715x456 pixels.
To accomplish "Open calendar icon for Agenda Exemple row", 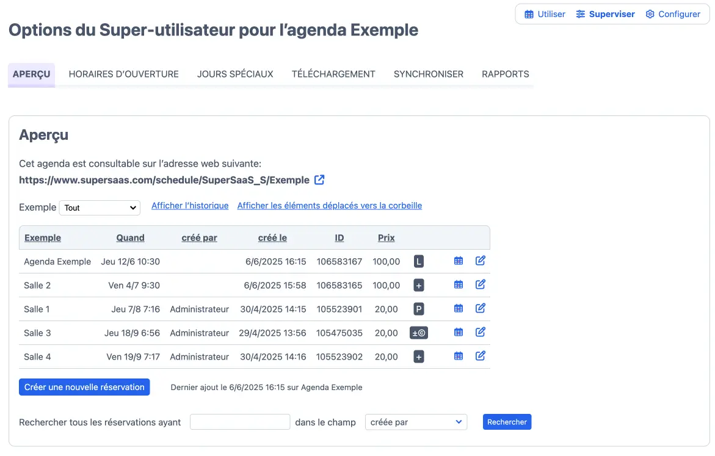I will tap(459, 261).
